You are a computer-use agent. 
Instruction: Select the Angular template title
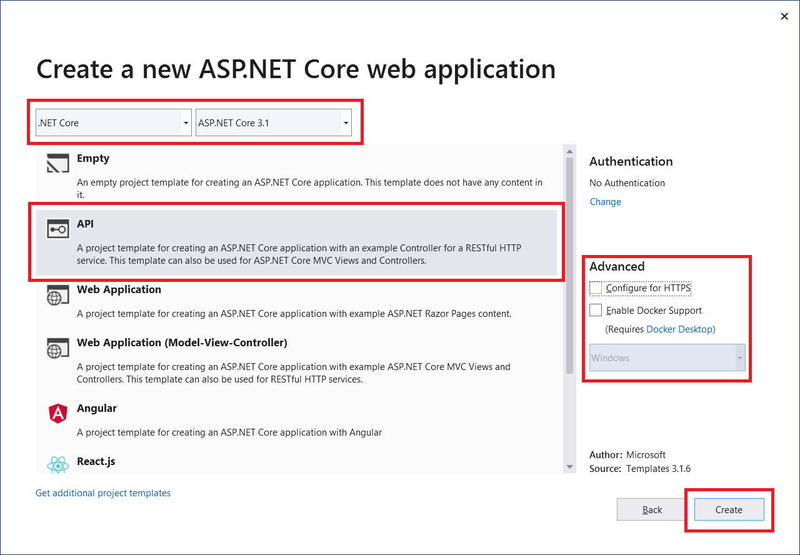97,408
